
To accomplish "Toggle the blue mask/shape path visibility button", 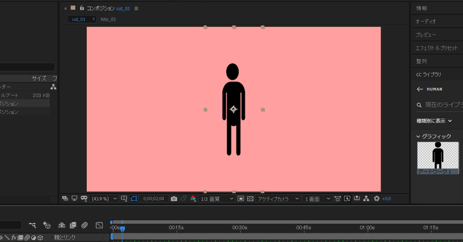I will 134,199.
